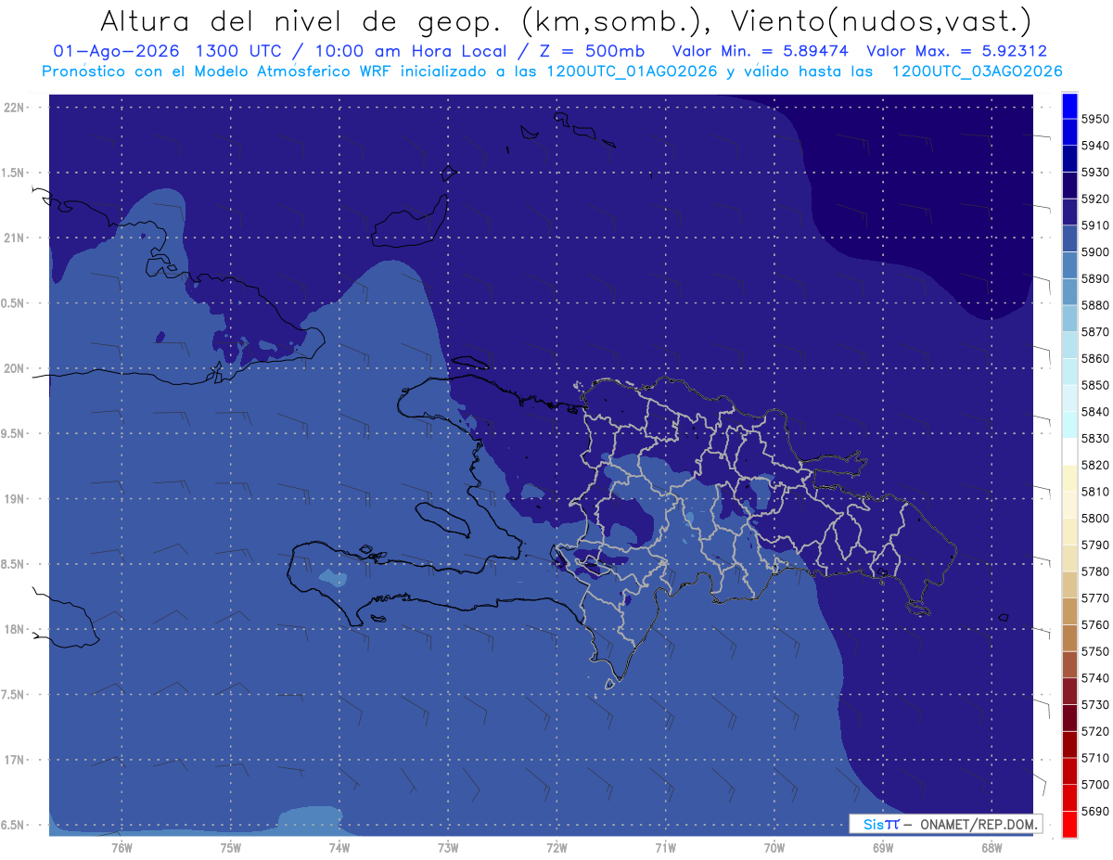Click the '5950' color scale value
Screen dimensions: 1113x860
tap(1094, 119)
